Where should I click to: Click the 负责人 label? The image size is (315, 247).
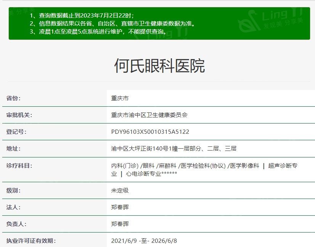click(16, 224)
